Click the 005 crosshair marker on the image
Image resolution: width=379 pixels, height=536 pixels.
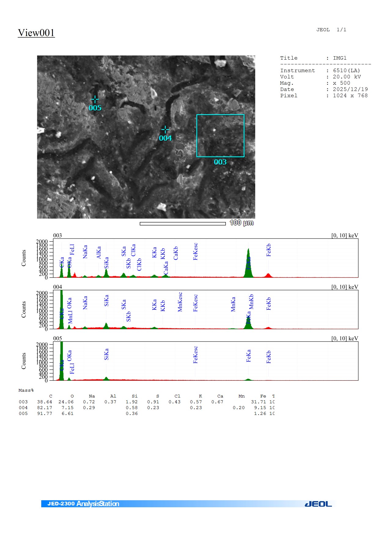pyautogui.click(x=95, y=99)
